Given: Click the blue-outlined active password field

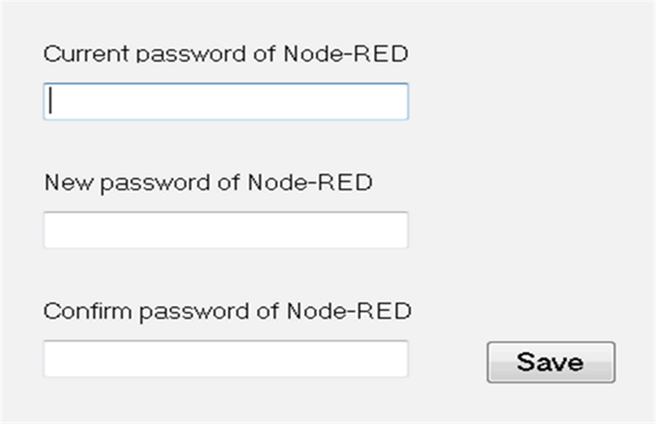Looking at the screenshot, I should pos(226,101).
